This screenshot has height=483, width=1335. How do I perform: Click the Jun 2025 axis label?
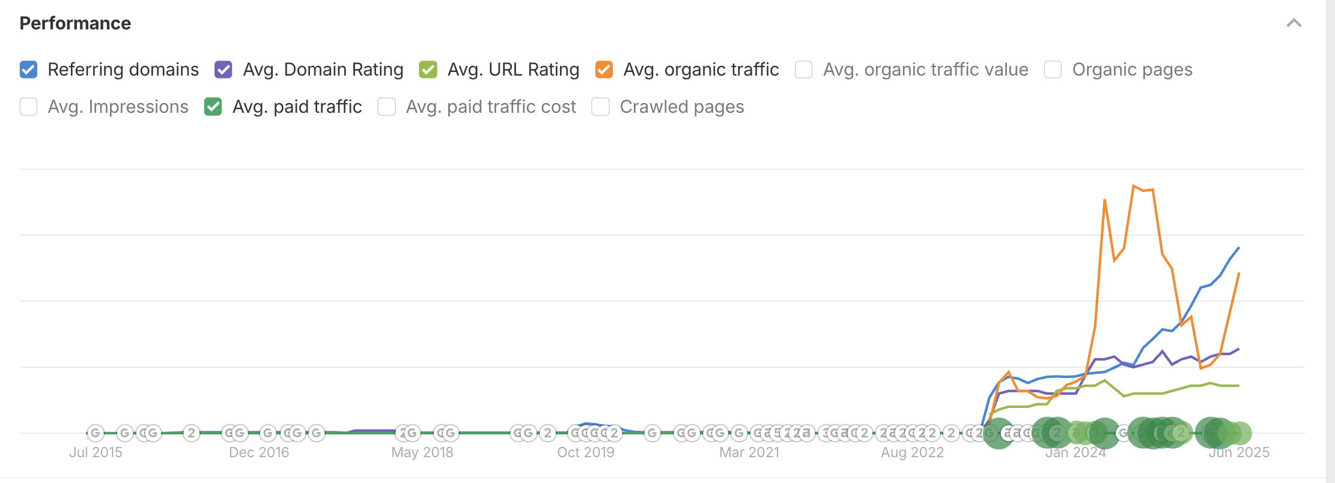point(1239,452)
